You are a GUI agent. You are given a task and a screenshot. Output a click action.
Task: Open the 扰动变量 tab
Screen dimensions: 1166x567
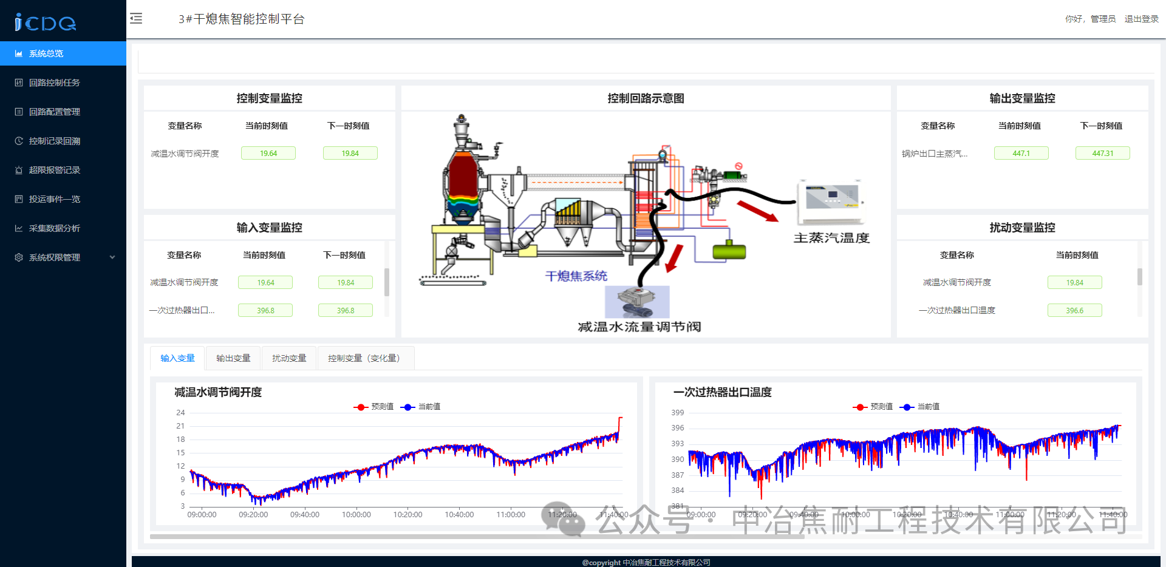[288, 358]
